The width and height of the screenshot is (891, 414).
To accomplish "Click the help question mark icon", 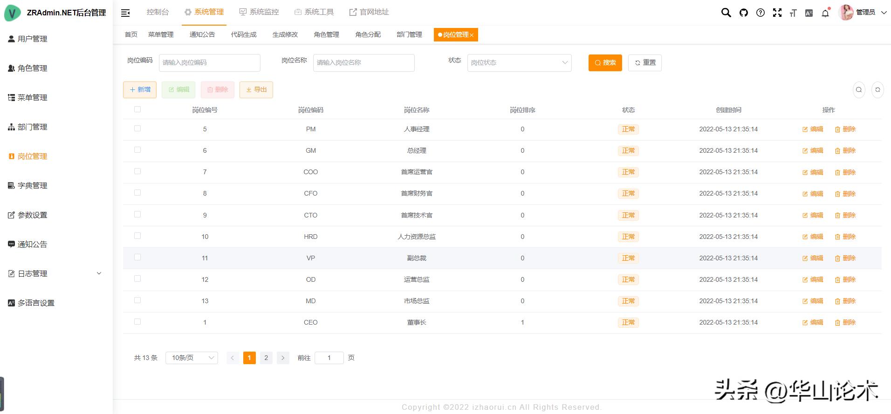I will [760, 13].
